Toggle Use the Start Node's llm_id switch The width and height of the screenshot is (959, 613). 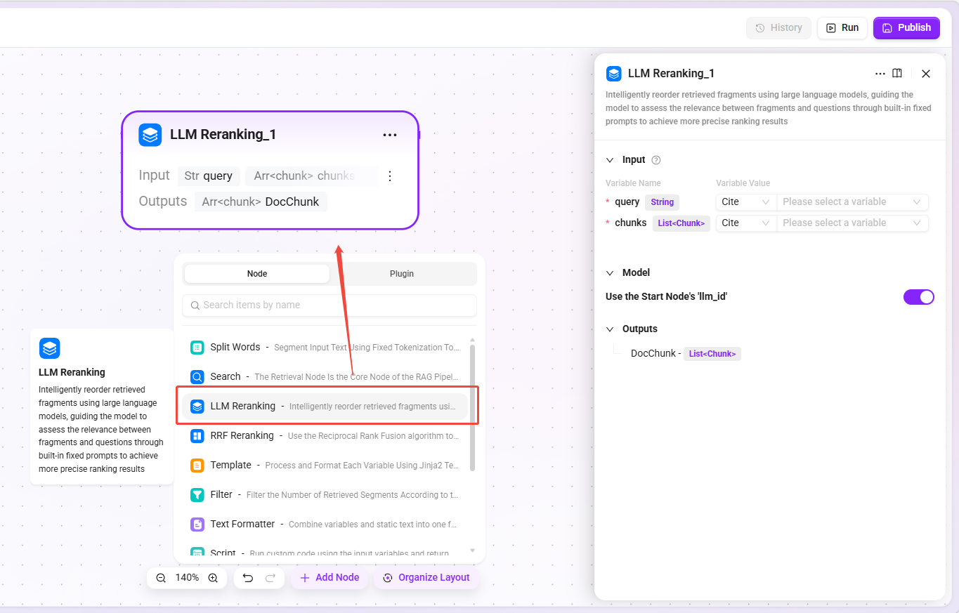pos(919,296)
